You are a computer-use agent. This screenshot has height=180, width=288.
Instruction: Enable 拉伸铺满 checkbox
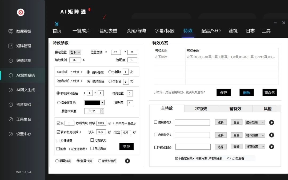click(x=58, y=141)
